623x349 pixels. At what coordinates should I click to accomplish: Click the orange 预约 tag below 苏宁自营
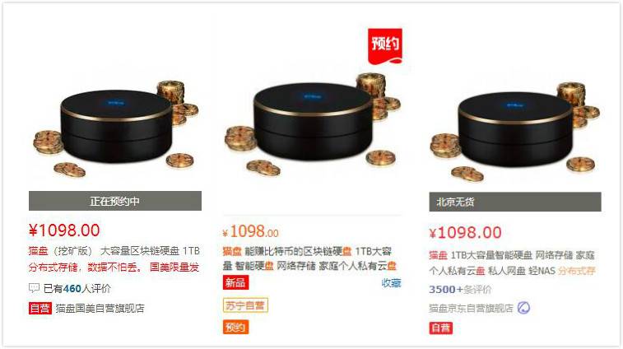pos(235,327)
